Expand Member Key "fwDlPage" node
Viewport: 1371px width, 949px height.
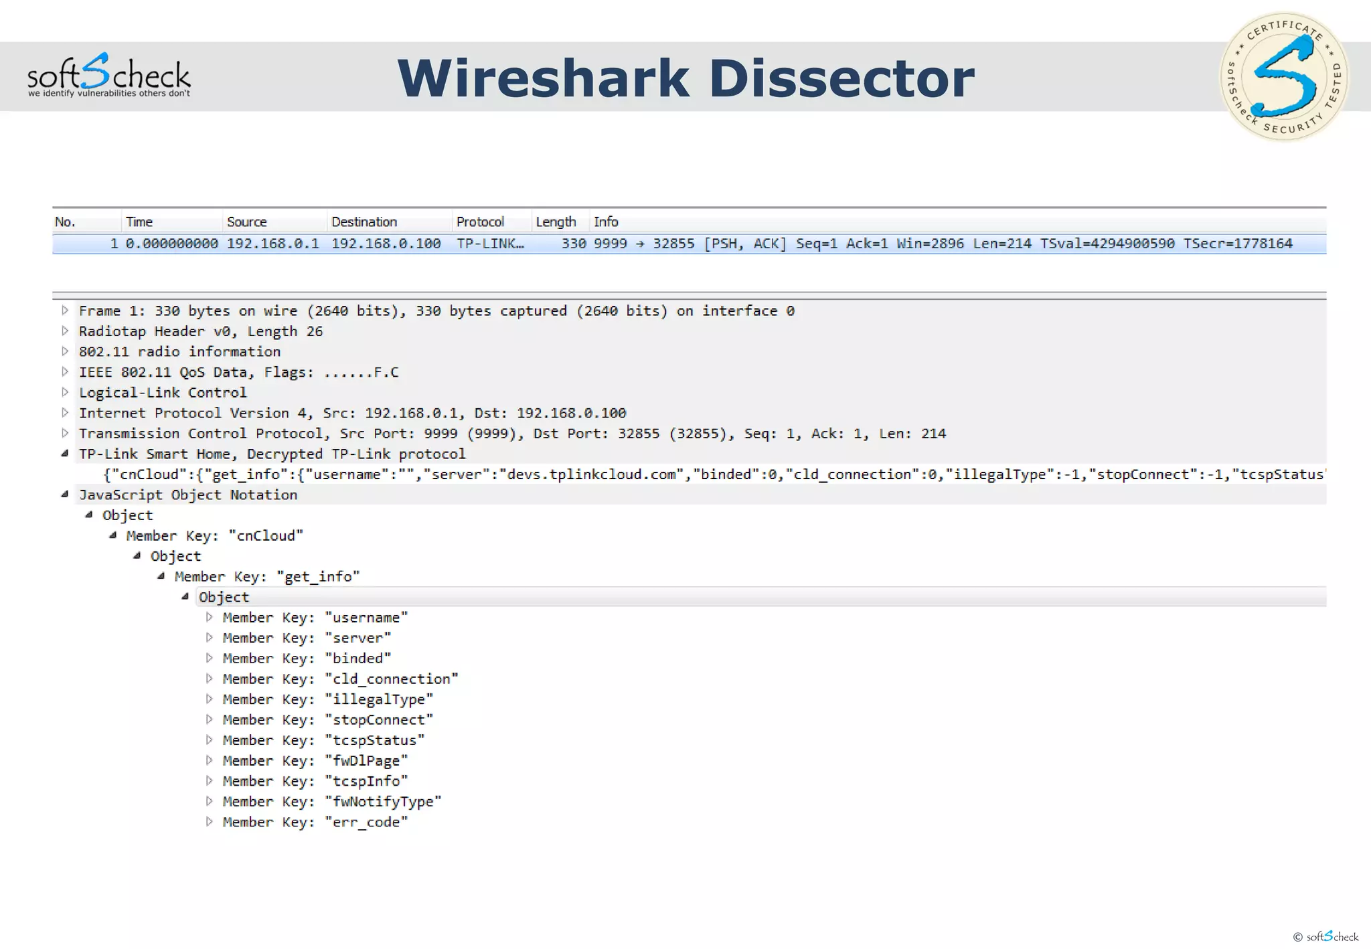(x=209, y=760)
